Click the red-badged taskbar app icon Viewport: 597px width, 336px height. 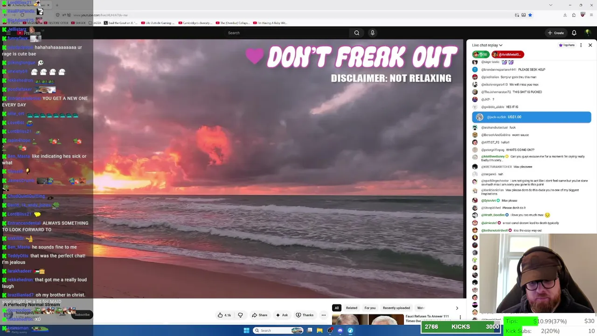coord(330,330)
